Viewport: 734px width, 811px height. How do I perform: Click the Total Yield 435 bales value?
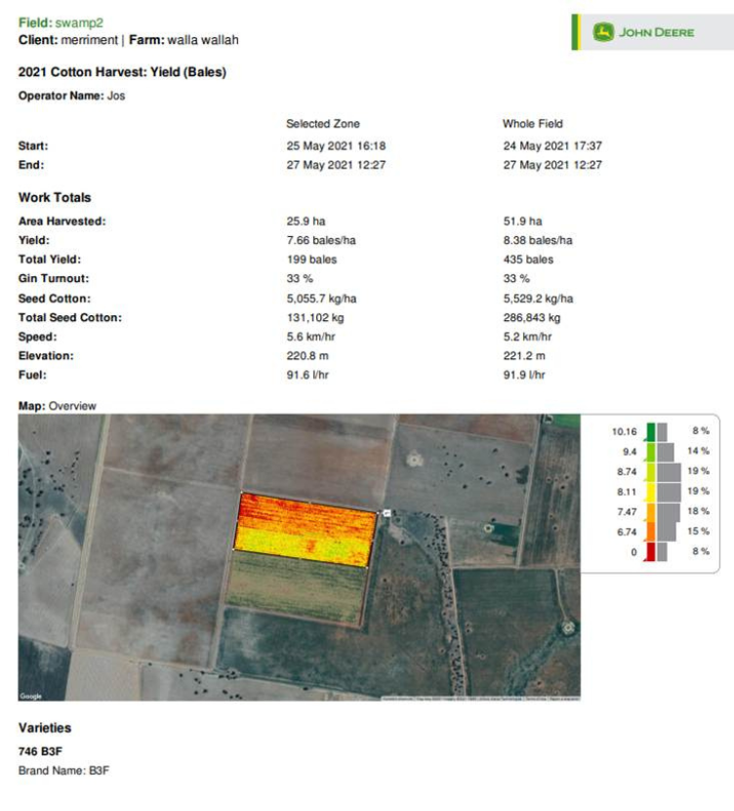[x=528, y=260]
